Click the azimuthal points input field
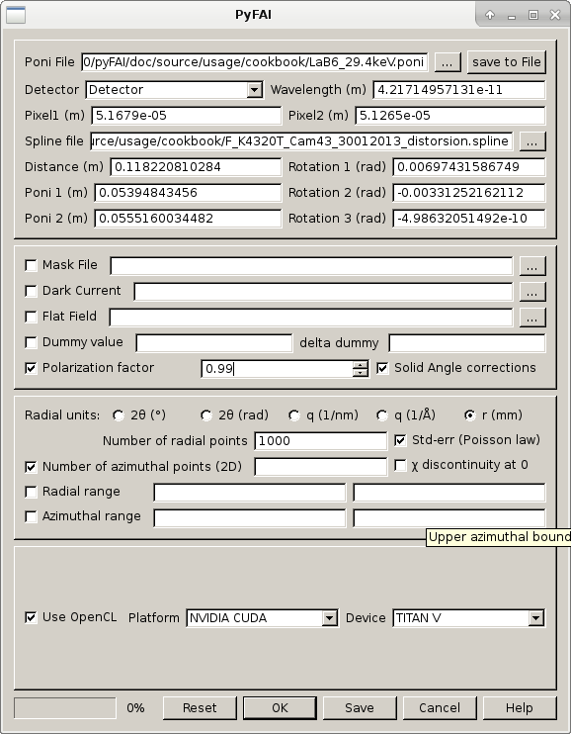 321,467
